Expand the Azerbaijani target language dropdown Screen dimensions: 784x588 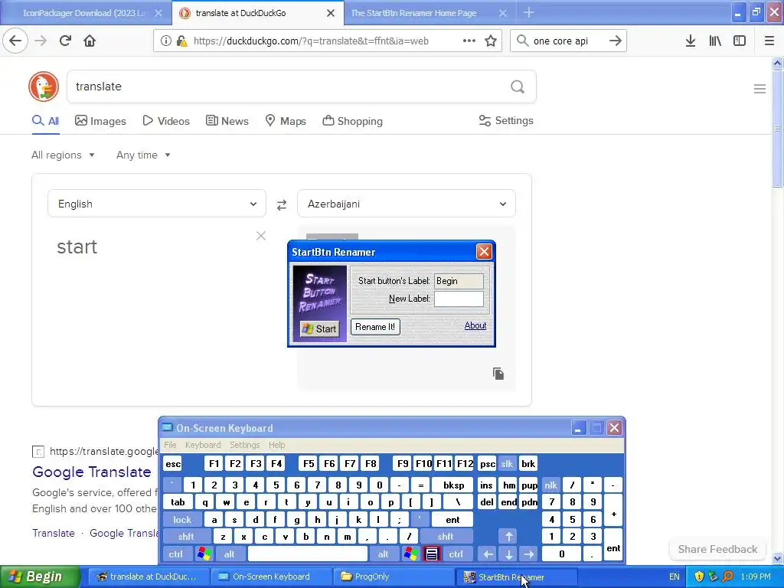click(406, 204)
